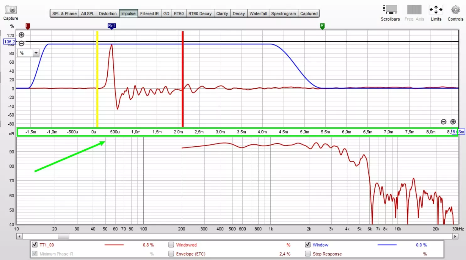Select the green R window marker
The height and width of the screenshot is (260, 466).
coord(322,26)
